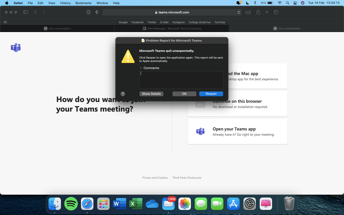Viewport: 344px width, 215px height.
Task: Open the Google bookmark
Action: (123, 22)
